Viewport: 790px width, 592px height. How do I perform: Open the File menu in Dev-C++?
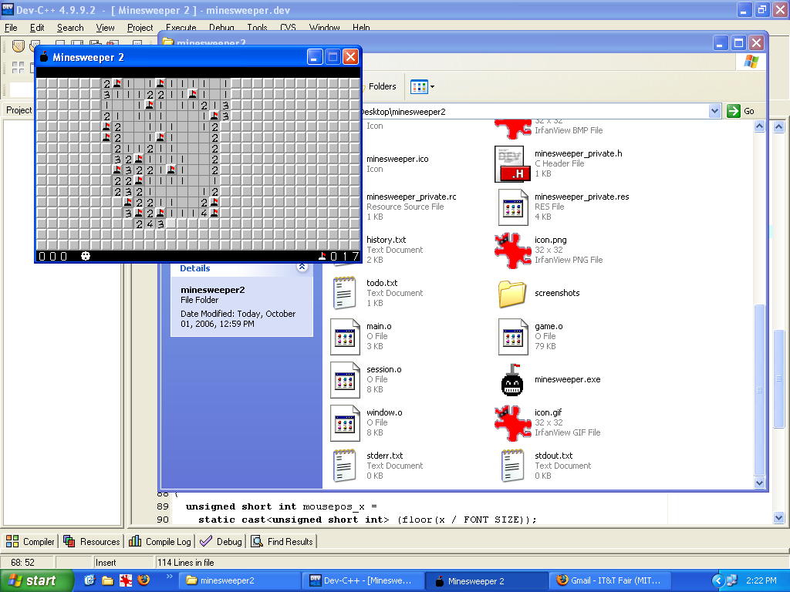(x=11, y=28)
